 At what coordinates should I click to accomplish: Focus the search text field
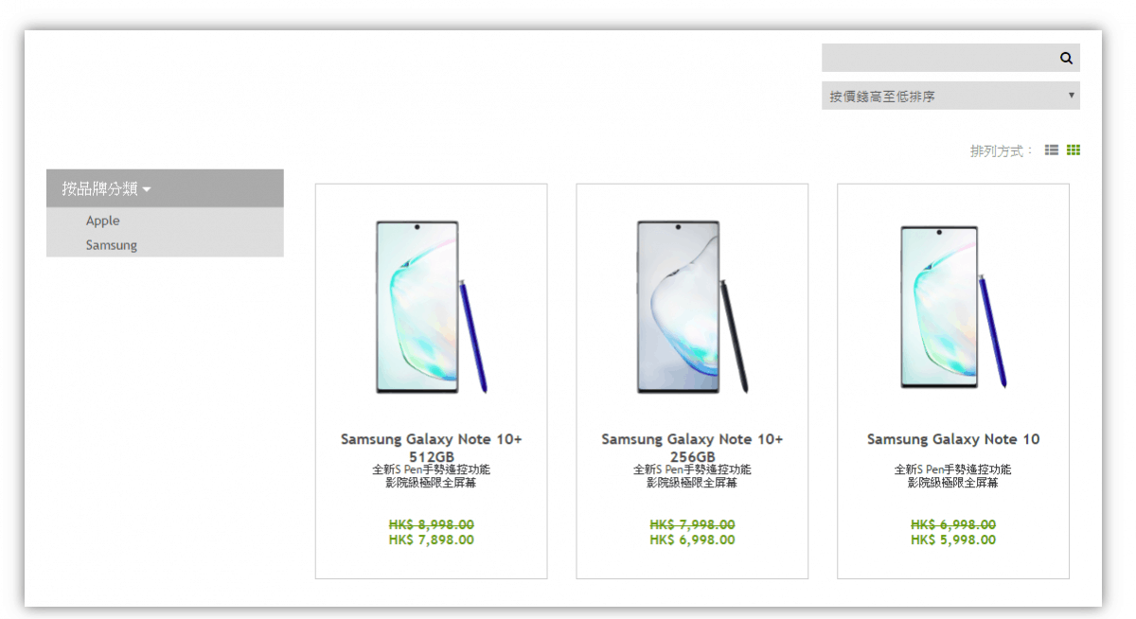tap(938, 58)
